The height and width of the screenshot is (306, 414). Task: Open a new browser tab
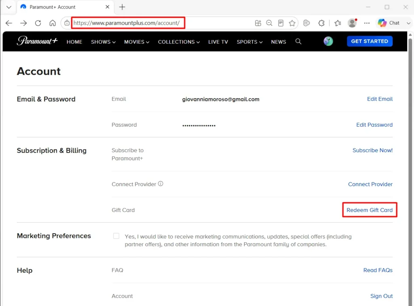point(122,7)
